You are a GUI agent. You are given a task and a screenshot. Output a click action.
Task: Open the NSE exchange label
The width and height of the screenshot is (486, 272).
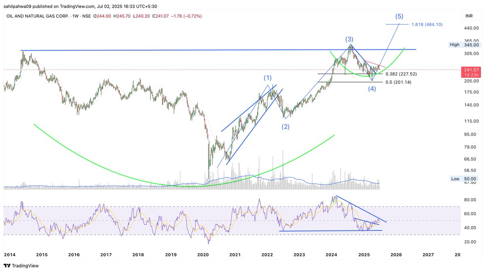87,16
